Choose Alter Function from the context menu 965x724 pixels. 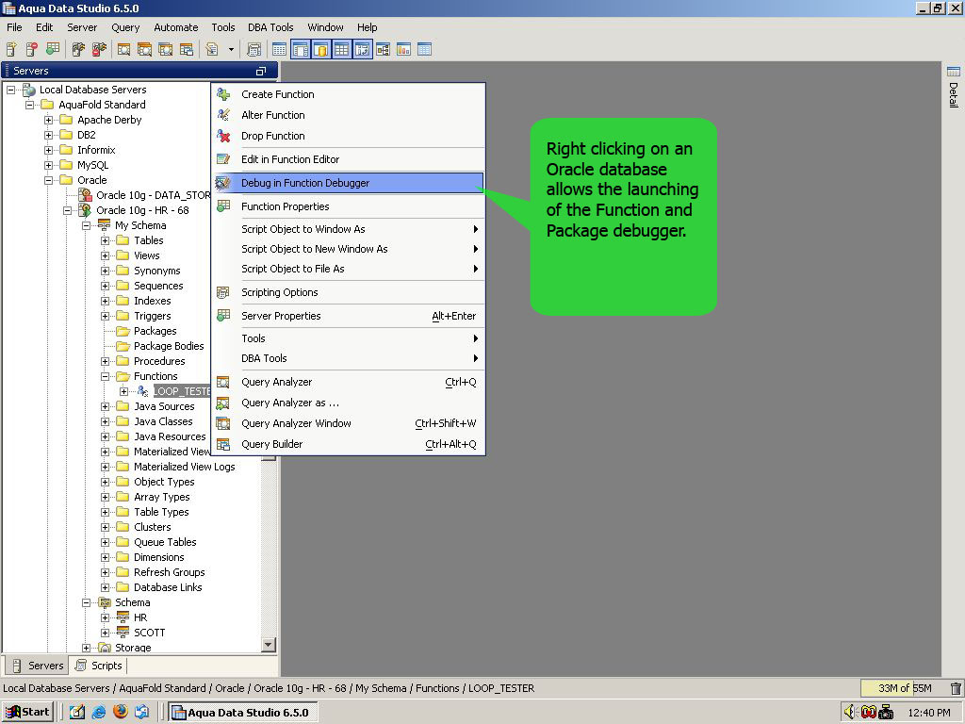pos(349,115)
